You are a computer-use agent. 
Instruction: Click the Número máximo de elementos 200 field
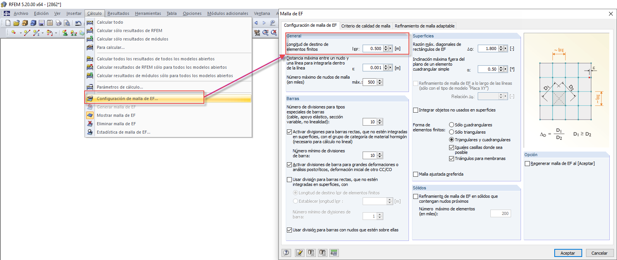(x=501, y=213)
